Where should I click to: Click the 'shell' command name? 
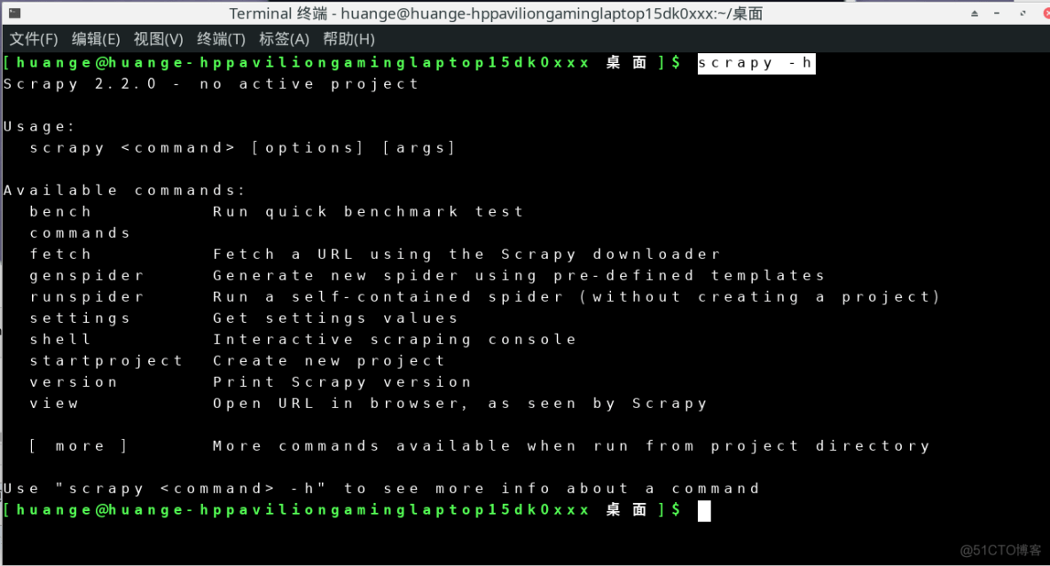pos(60,340)
